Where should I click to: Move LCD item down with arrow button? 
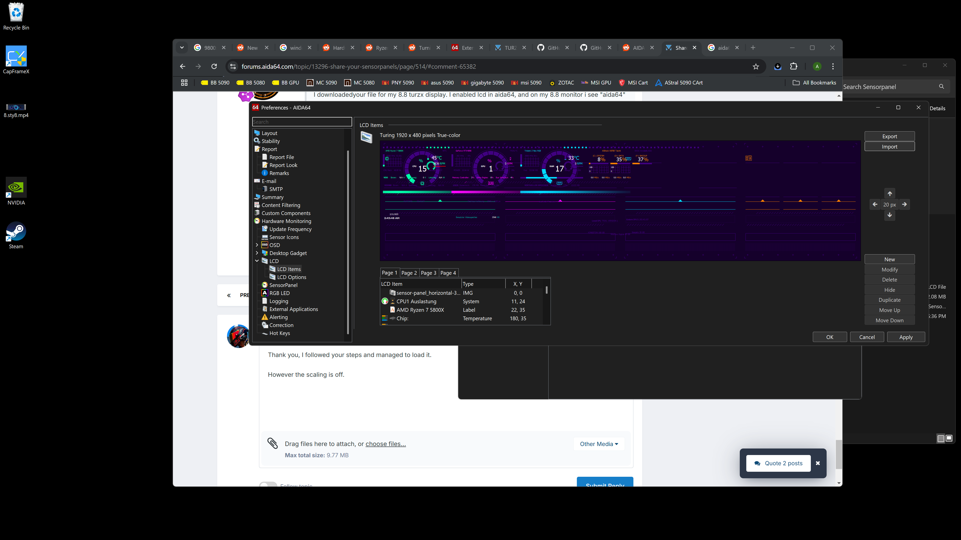pyautogui.click(x=890, y=215)
